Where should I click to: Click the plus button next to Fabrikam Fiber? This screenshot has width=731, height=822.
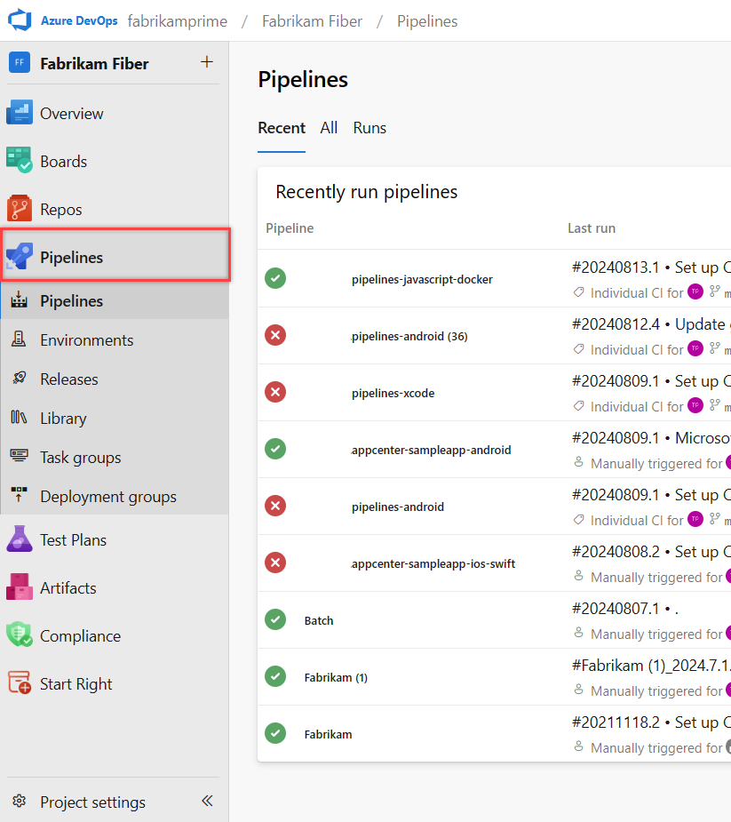(x=207, y=63)
